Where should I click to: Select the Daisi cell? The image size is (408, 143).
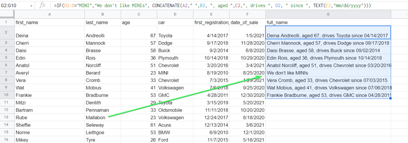tap(50, 50)
